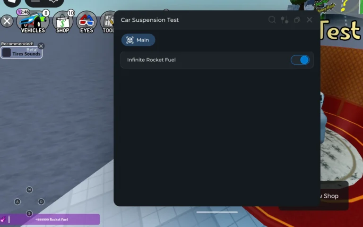
Task: Open the Vehicles menu icon
Action: (x=33, y=22)
